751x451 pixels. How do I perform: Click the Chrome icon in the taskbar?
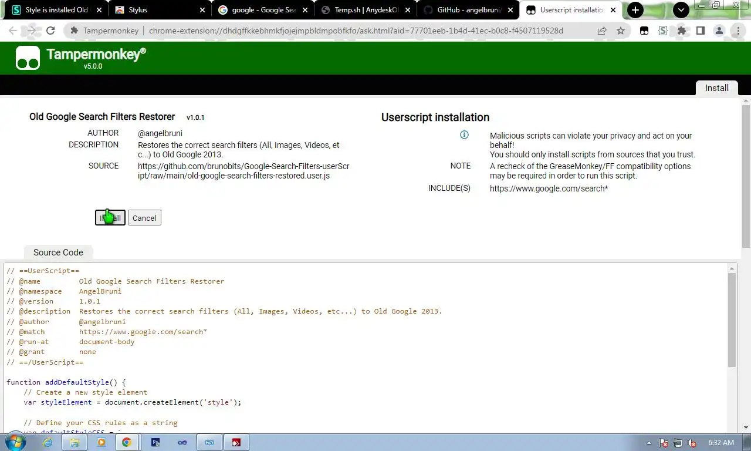127,442
